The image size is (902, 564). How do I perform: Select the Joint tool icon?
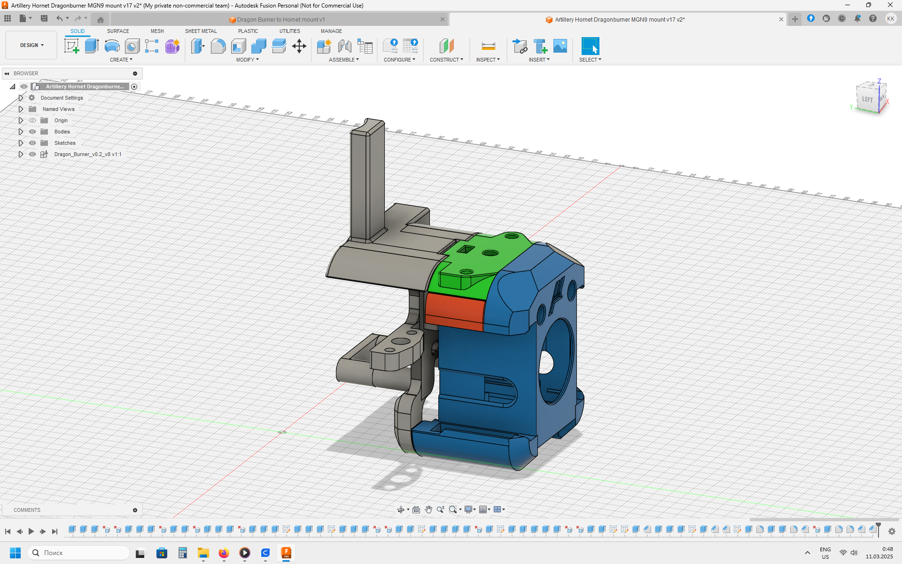click(x=344, y=46)
